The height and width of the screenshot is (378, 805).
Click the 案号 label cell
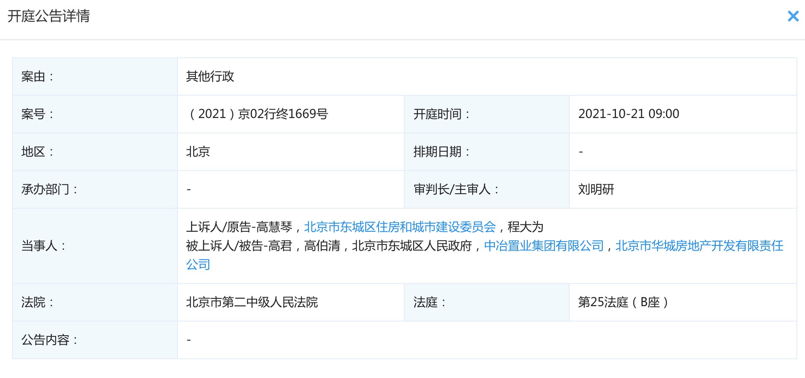point(95,114)
